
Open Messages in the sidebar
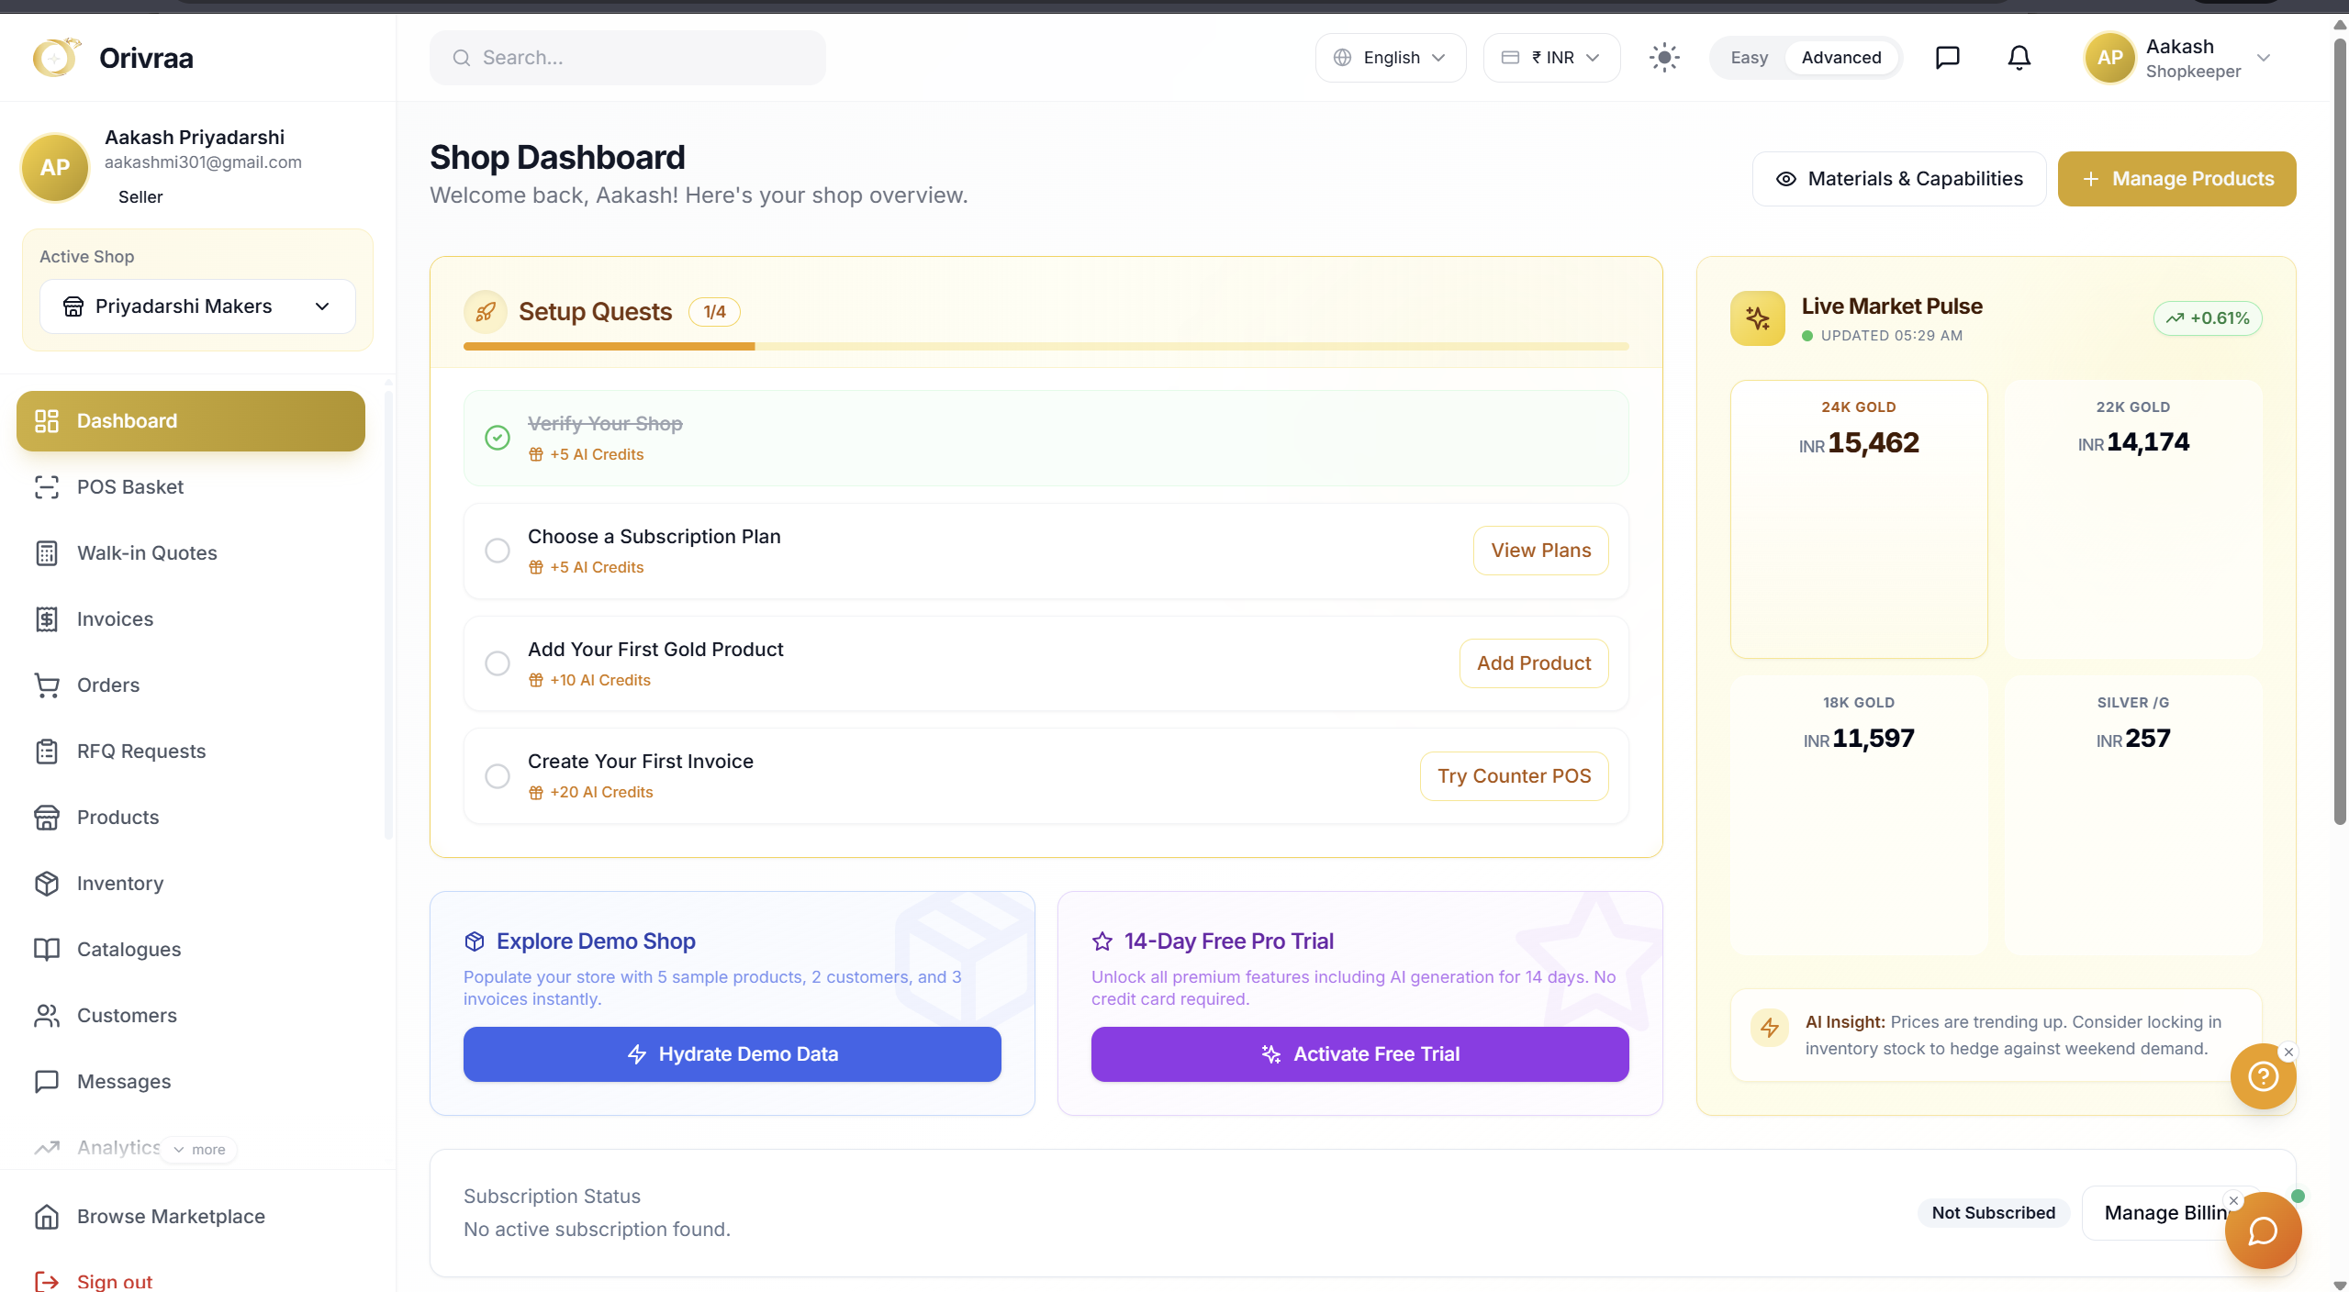(191, 1082)
